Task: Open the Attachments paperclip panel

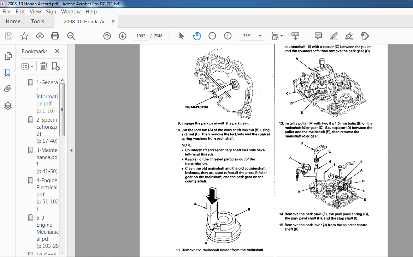Action: pyautogui.click(x=8, y=89)
